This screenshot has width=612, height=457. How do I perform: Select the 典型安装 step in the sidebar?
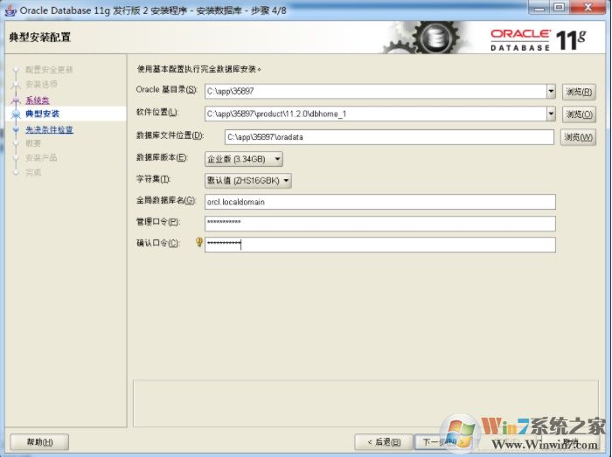point(42,114)
